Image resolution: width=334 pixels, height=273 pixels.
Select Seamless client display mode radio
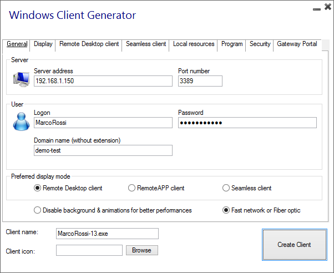[226, 188]
